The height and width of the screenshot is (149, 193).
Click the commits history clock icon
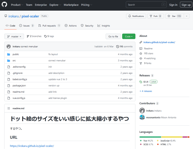(x=118, y=46)
